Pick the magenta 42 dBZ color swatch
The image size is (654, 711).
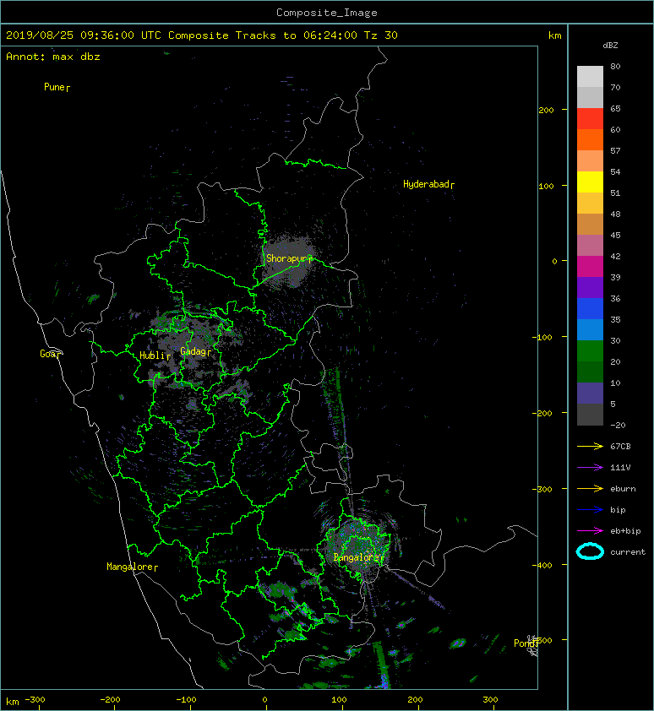tap(590, 266)
